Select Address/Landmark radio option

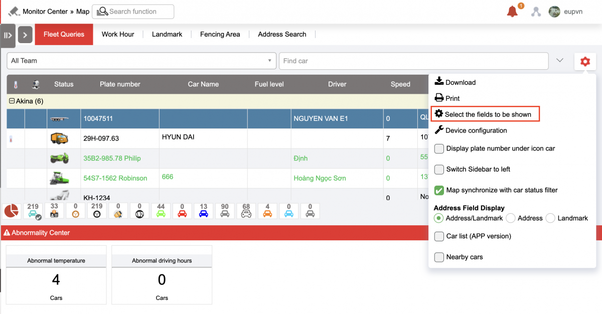439,218
